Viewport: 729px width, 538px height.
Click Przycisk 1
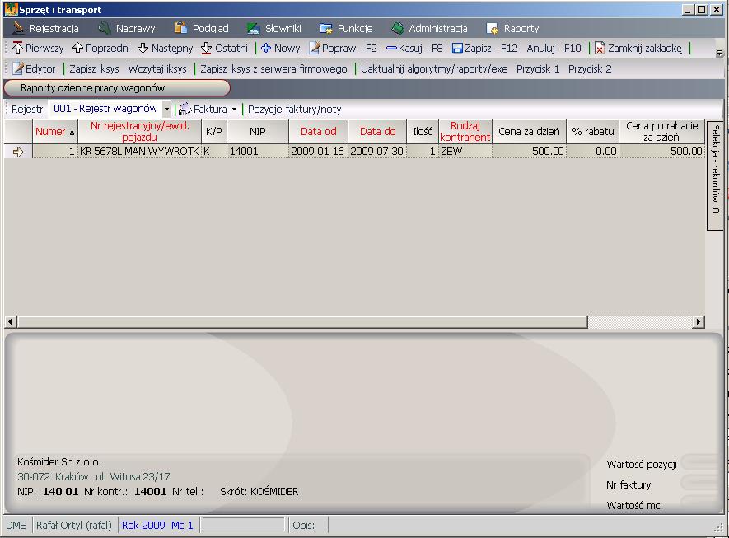point(538,69)
